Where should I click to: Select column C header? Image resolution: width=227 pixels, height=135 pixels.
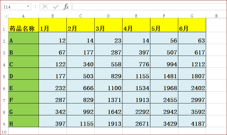click(80, 16)
